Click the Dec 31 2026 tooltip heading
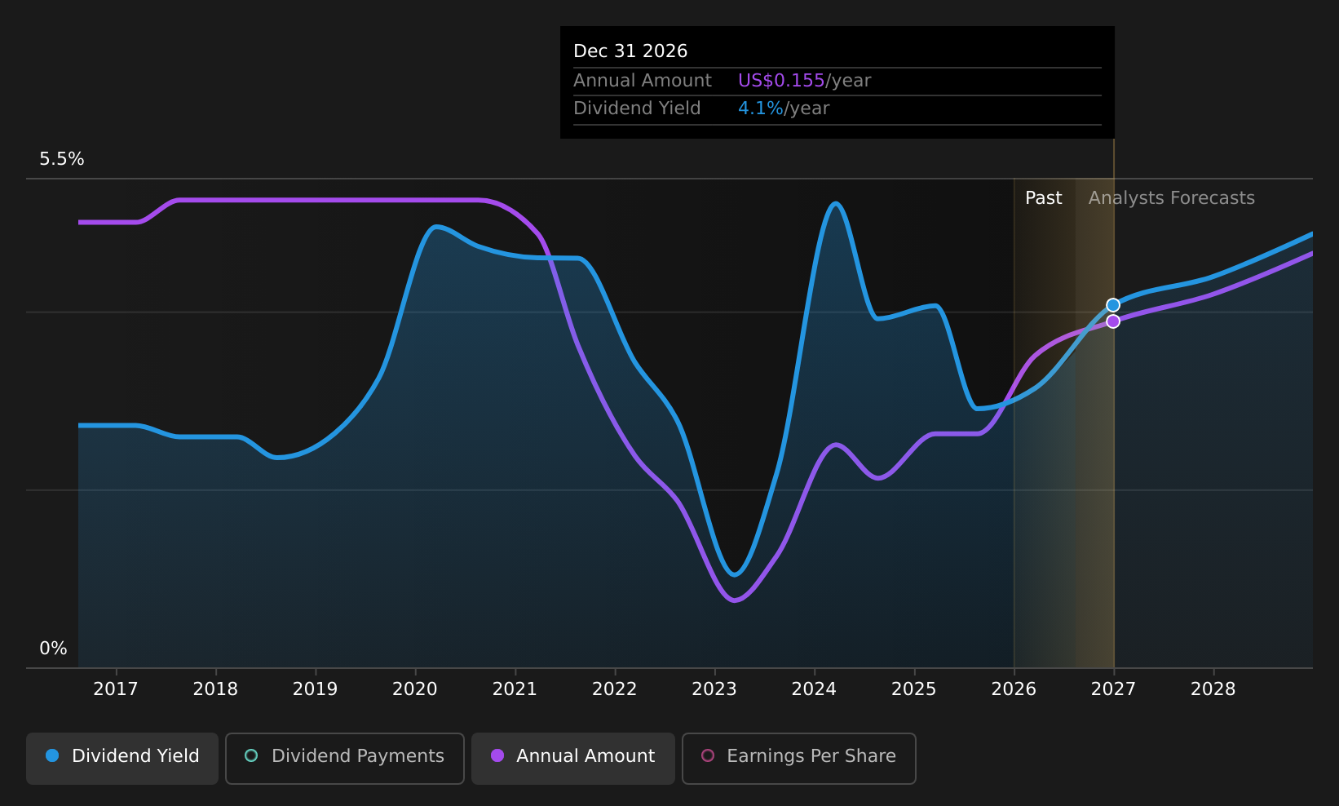 point(630,51)
